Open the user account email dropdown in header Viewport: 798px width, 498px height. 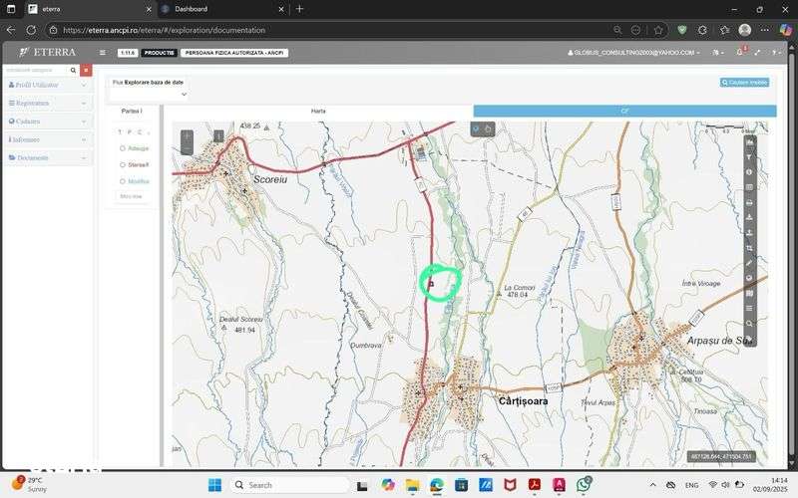click(x=633, y=53)
